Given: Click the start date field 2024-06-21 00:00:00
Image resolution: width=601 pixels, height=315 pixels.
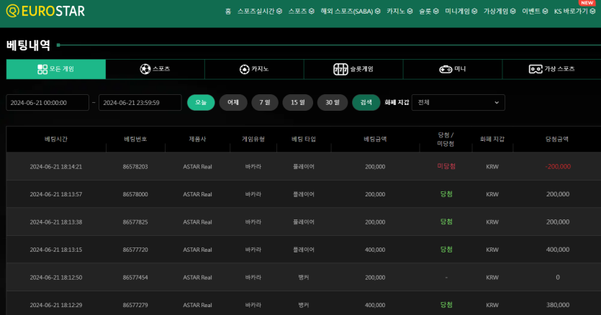Looking at the screenshot, I should point(48,103).
